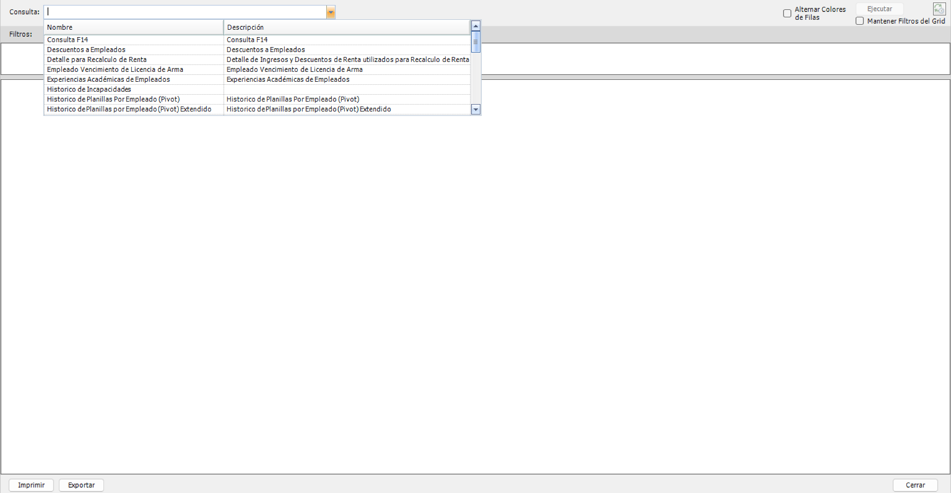Click inside the Consulta text field
Image resolution: width=951 pixels, height=493 pixels.
pos(186,12)
